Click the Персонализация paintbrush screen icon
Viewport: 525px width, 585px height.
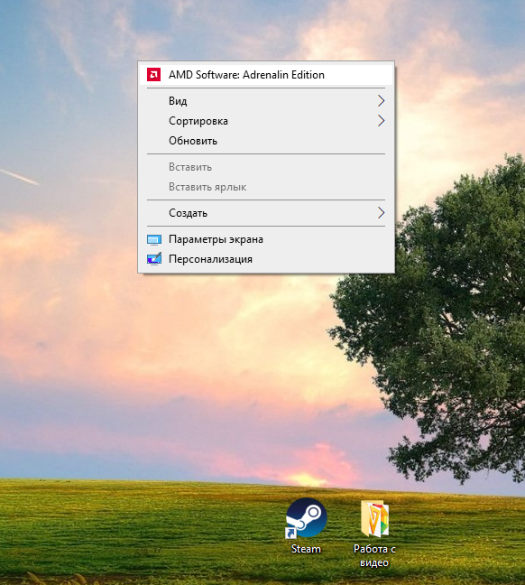(x=154, y=259)
